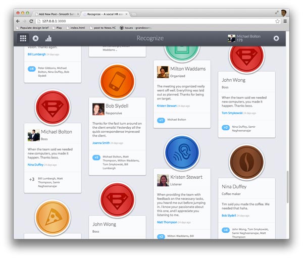This screenshot has width=303, height=258.
Task: Open Tom Smykowski sender link
Action: (x=232, y=113)
